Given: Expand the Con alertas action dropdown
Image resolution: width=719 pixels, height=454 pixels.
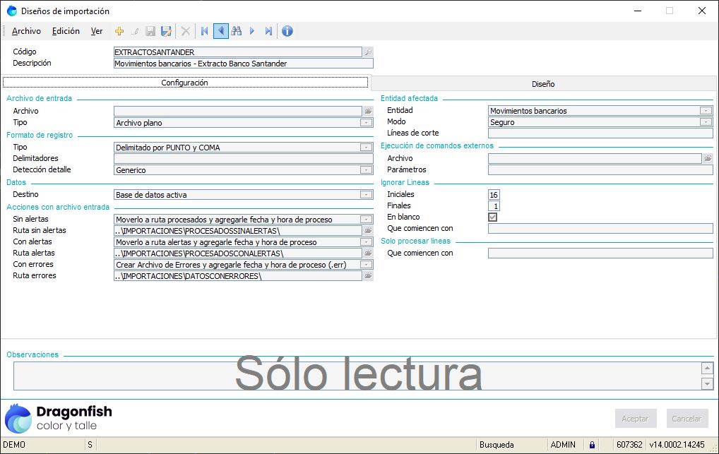Looking at the screenshot, I should (x=366, y=242).
